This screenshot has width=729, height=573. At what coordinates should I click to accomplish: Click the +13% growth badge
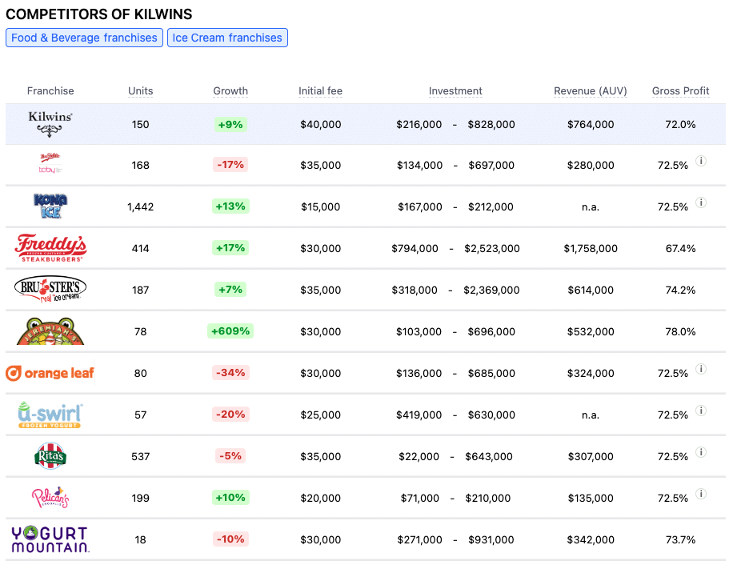tap(230, 206)
